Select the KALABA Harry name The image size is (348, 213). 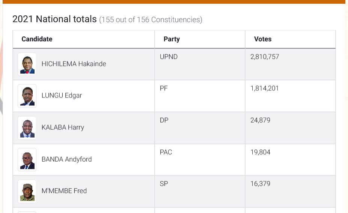click(x=63, y=127)
